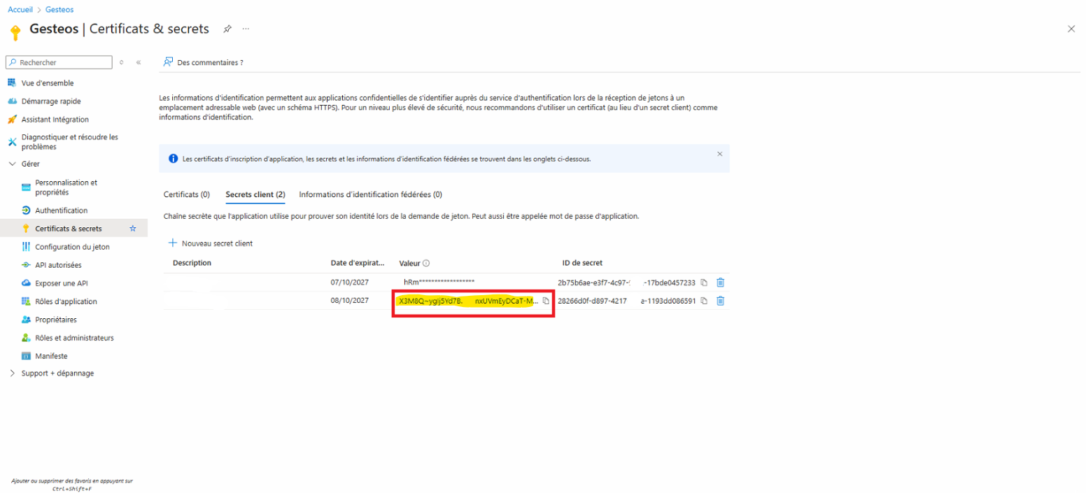Click the info icon beside Valeur header
The width and height of the screenshot is (1086, 493).
tap(425, 263)
